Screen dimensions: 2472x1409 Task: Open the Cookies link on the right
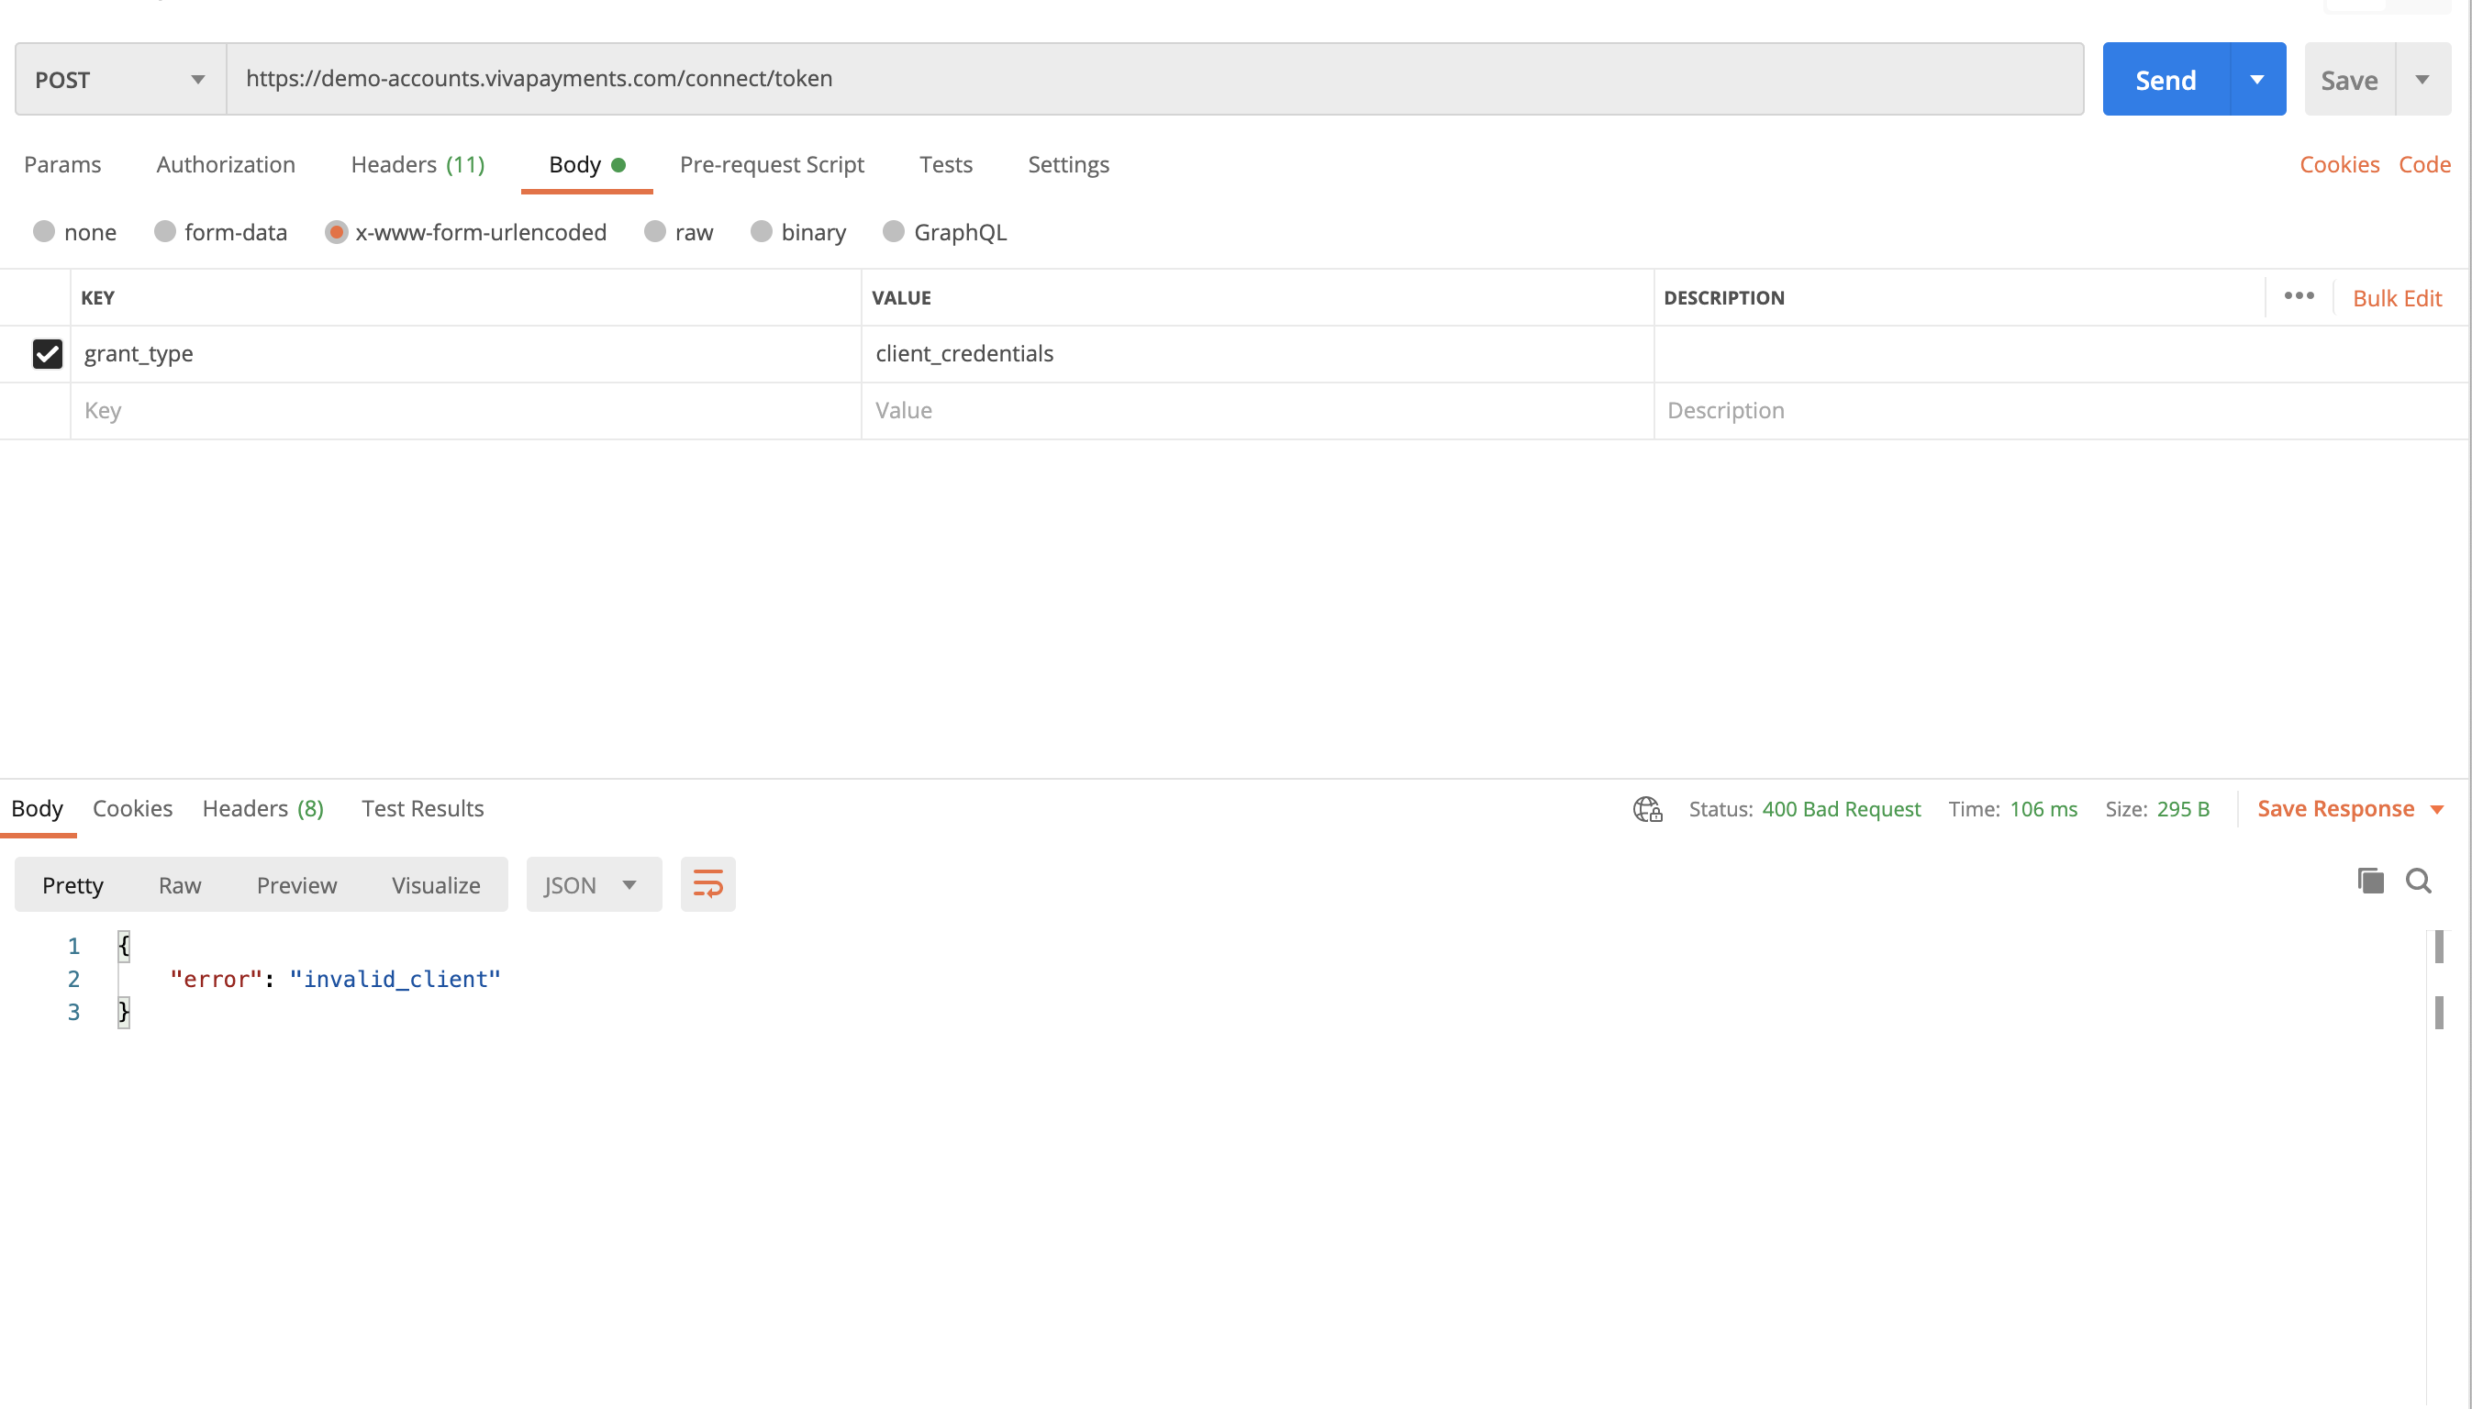[x=2339, y=164]
